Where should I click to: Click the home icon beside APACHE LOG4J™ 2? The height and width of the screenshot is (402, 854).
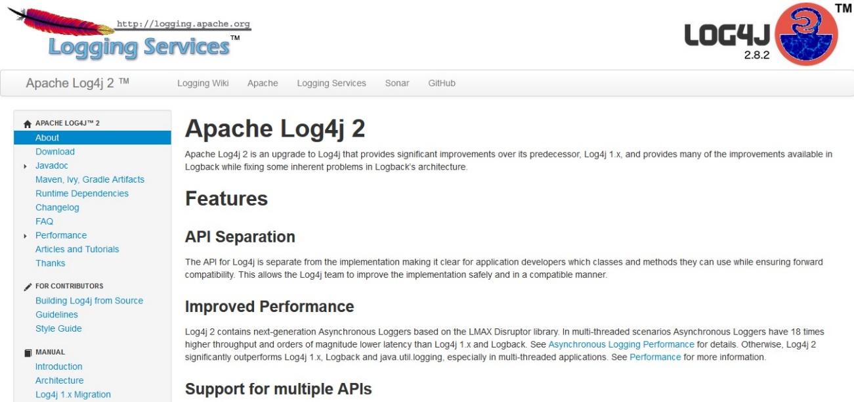pos(27,123)
